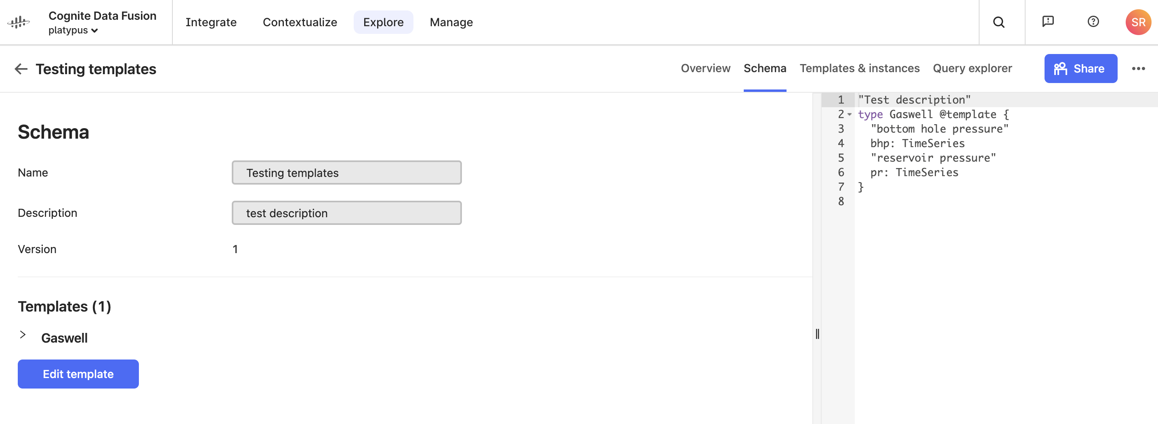Click the Version value 1
Viewport: 1158px width, 424px height.
pyautogui.click(x=235, y=249)
